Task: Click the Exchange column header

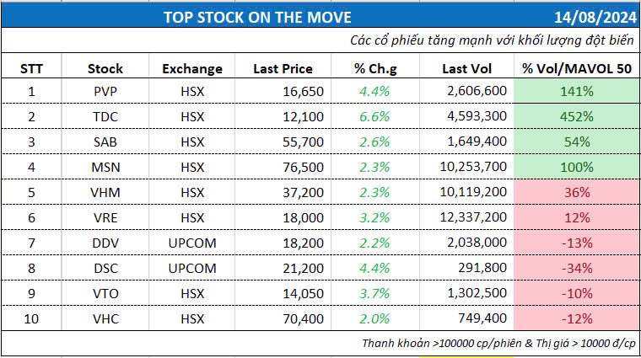Action: (x=192, y=69)
